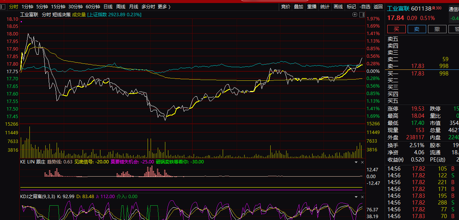Switch to the 15分钟 chart

coord(58,7)
